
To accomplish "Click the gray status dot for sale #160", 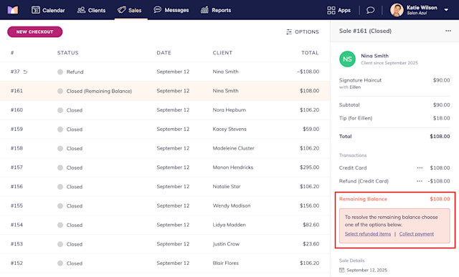I will (60, 110).
